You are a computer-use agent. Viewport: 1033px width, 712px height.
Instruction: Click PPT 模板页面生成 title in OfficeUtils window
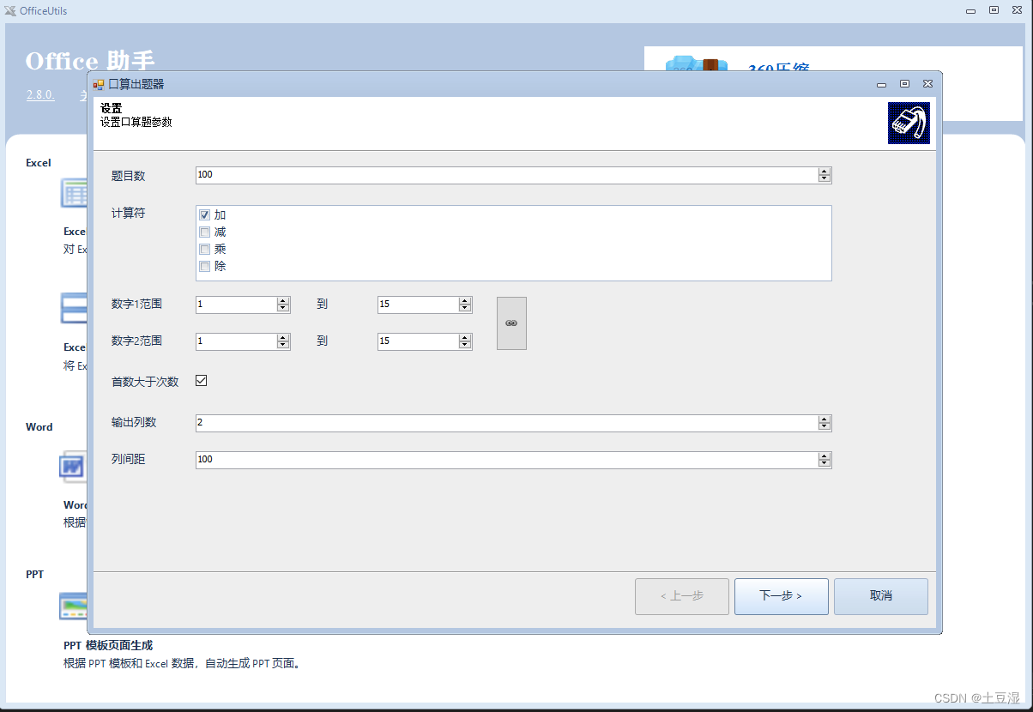click(108, 645)
